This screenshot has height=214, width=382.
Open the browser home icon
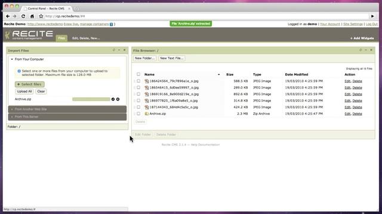(32, 16)
